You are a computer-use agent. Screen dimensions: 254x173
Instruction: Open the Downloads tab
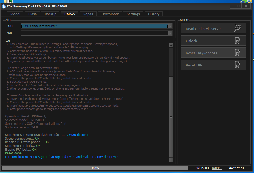tap(110, 14)
